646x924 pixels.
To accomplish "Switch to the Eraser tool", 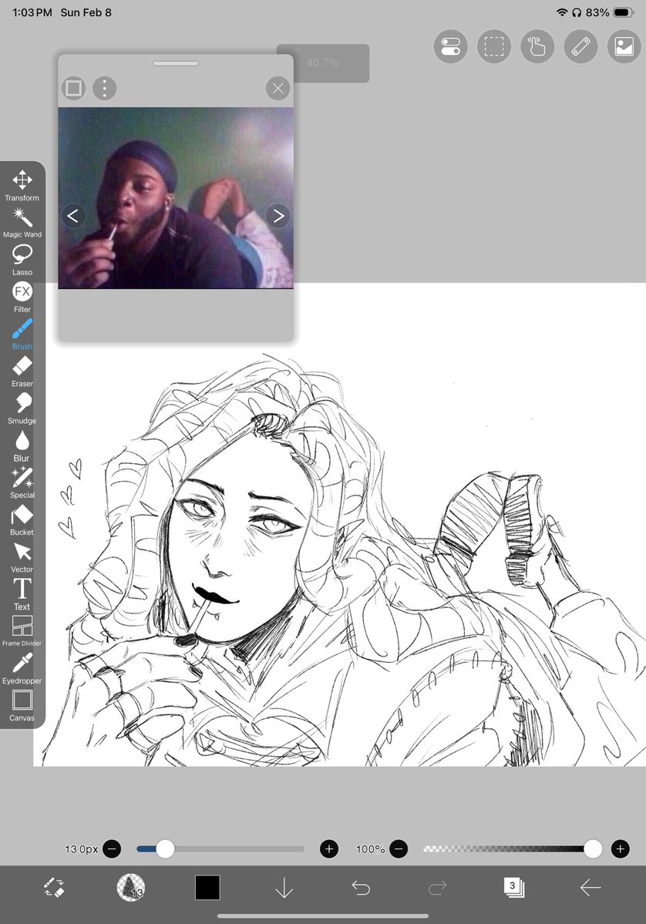I will click(x=22, y=371).
